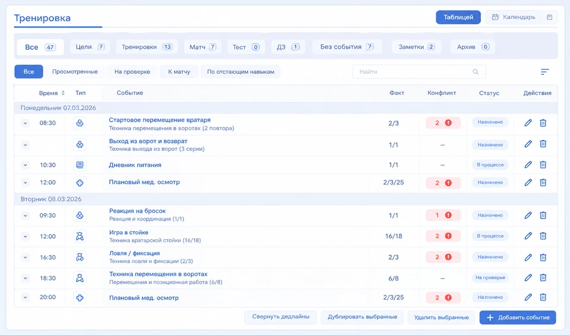Sort the list by the Время column
570x335 pixels.
[x=52, y=93]
